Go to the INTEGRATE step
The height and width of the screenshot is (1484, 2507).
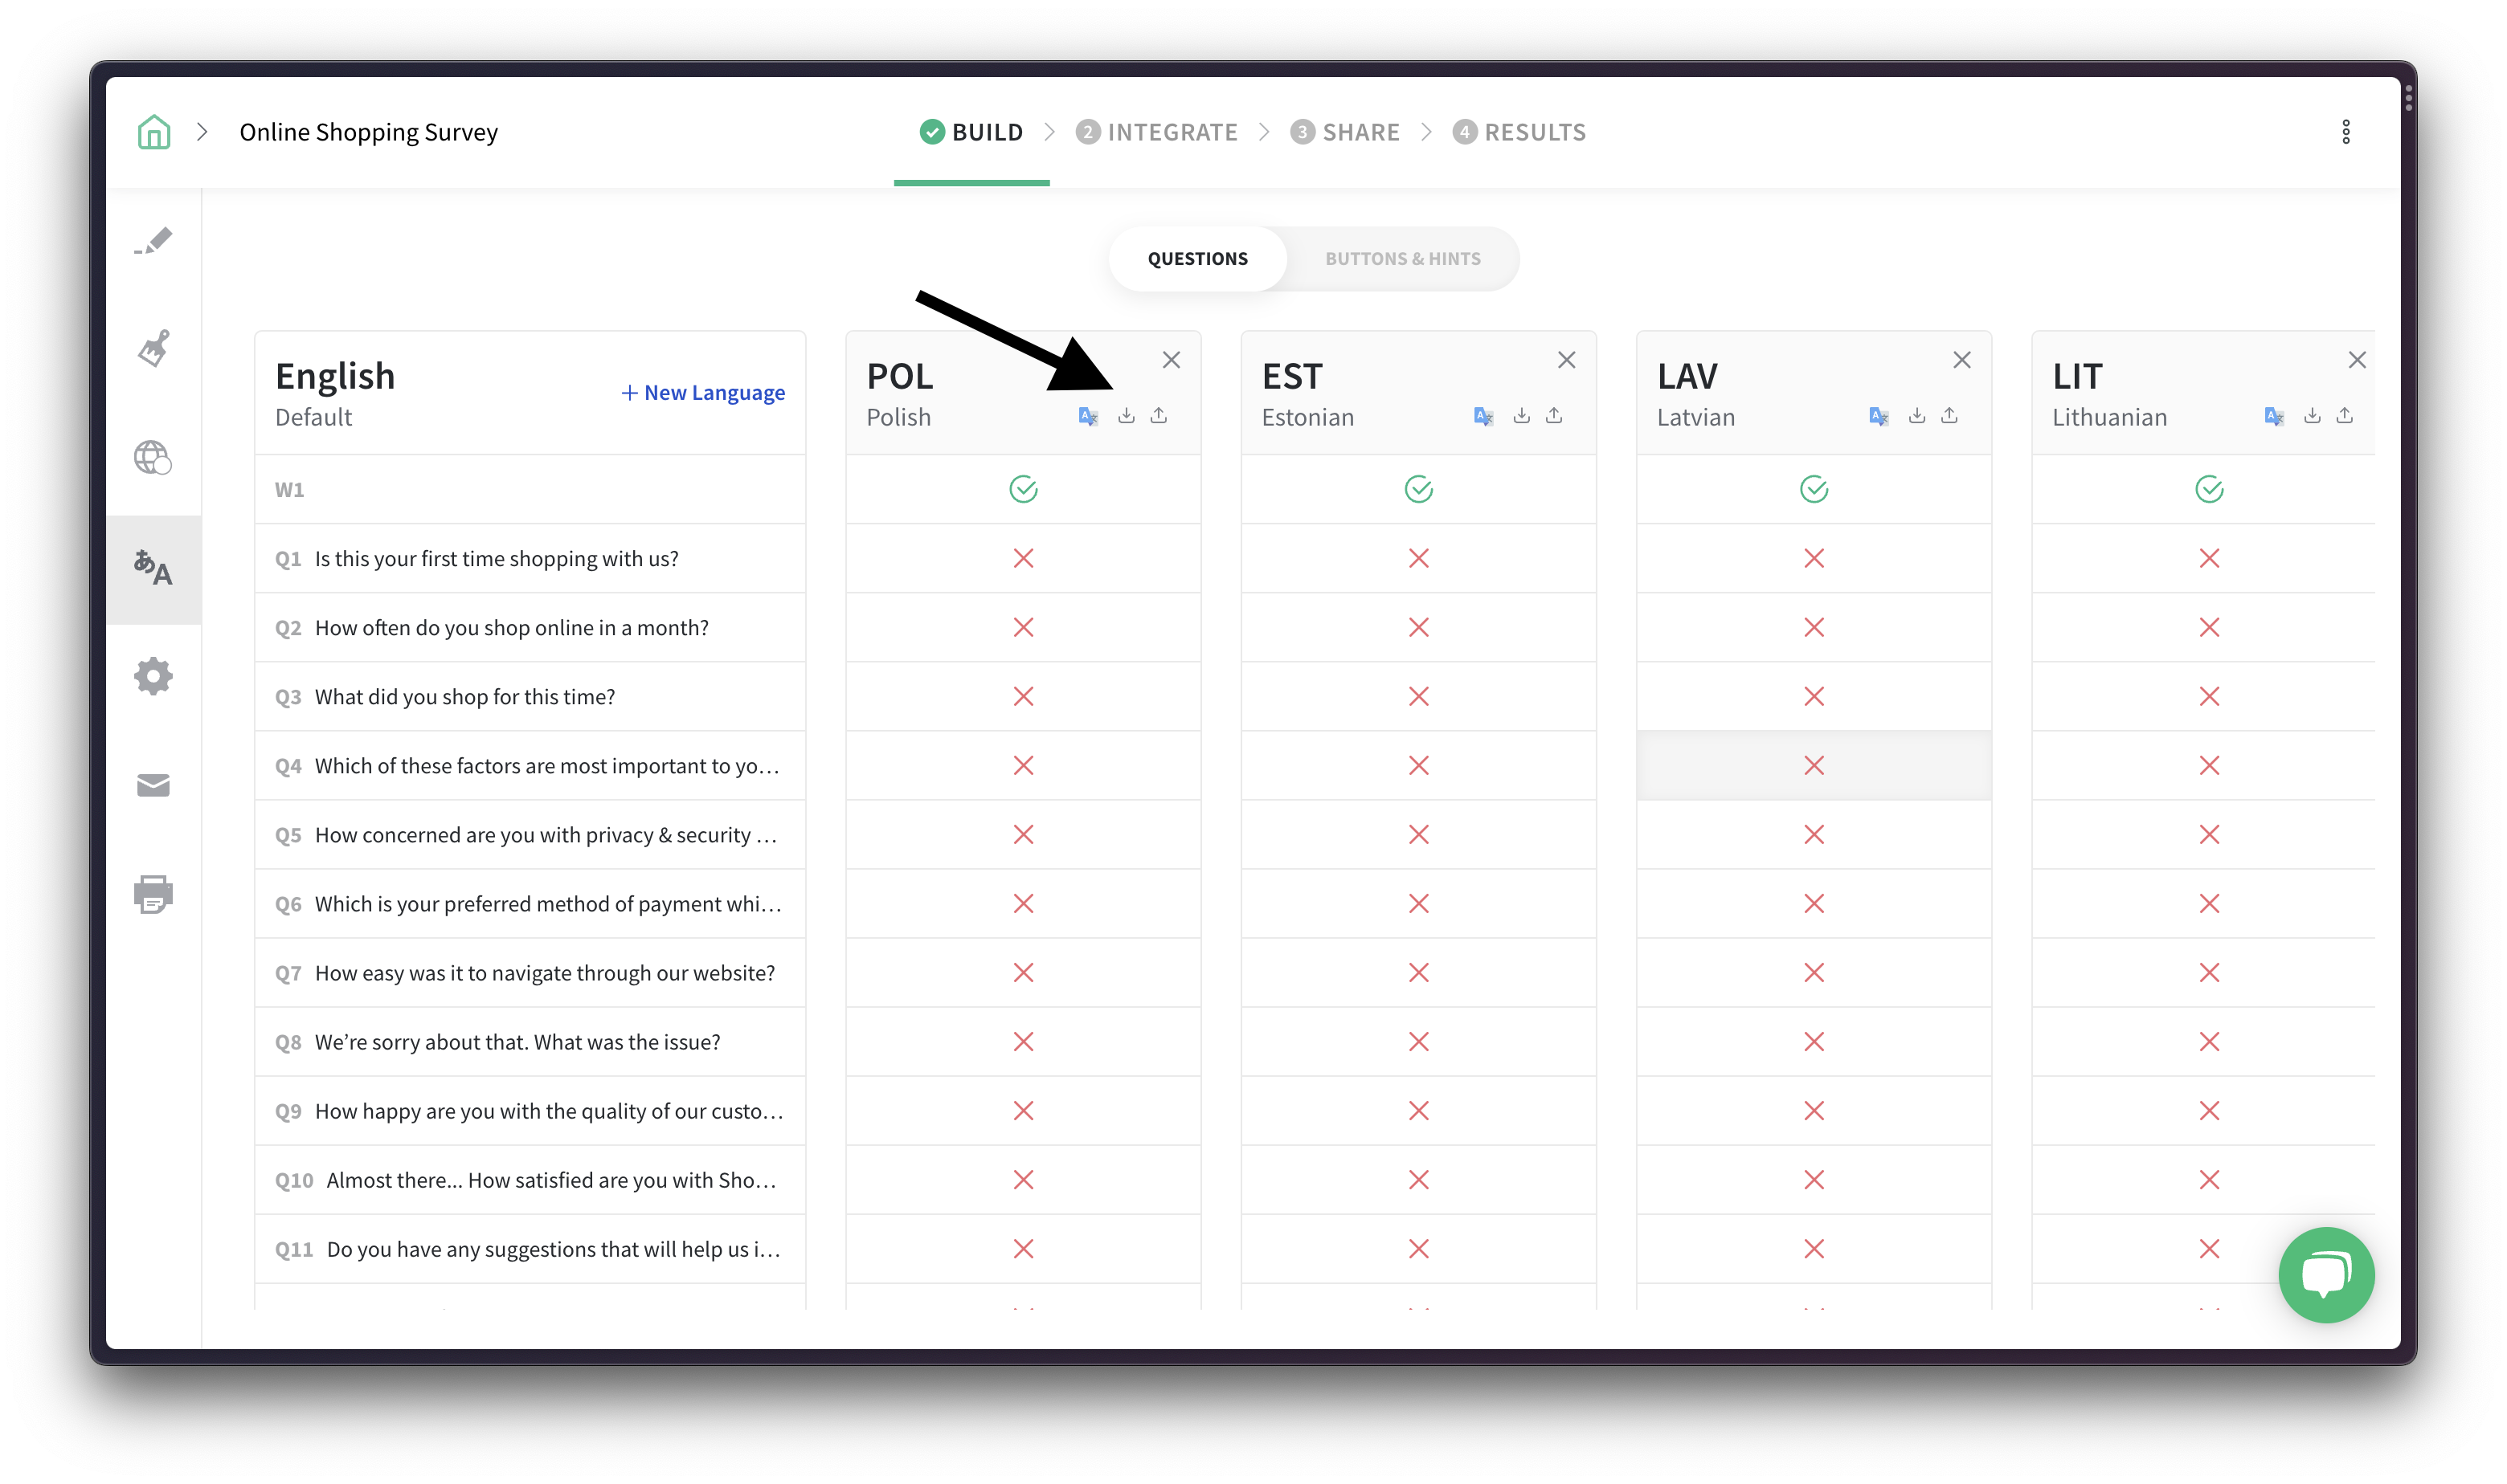(x=1156, y=132)
